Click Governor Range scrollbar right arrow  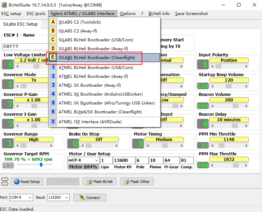pyautogui.click(x=51, y=145)
